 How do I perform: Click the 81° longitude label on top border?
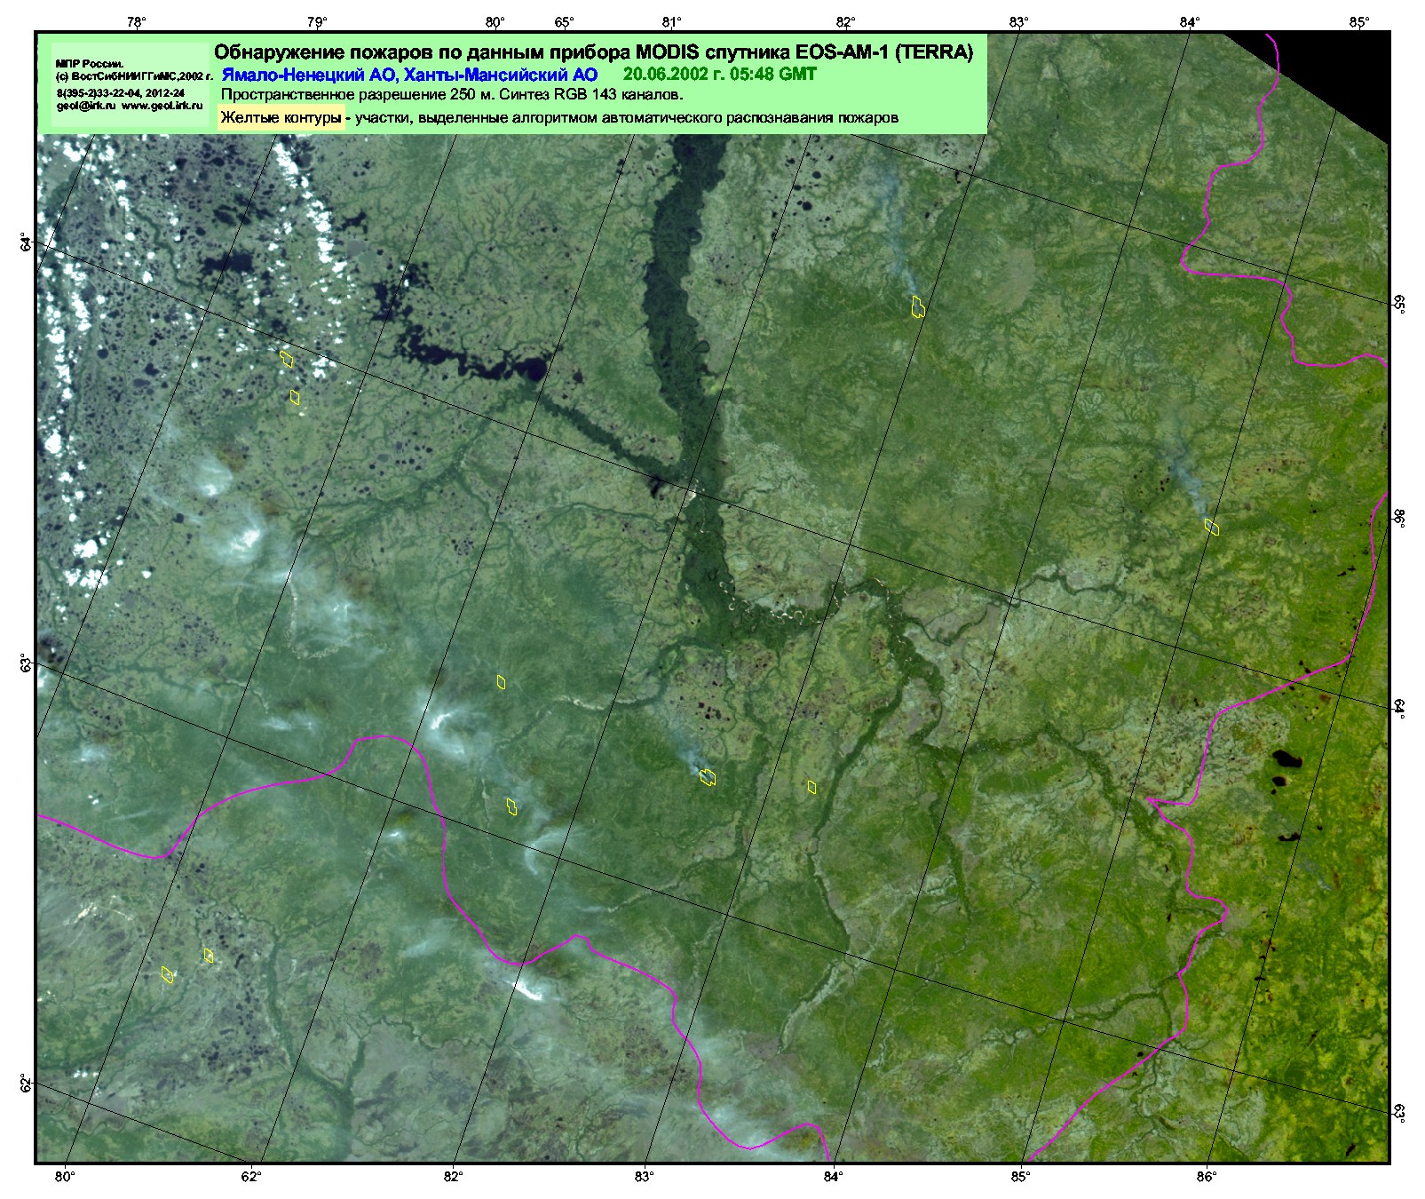point(671,22)
